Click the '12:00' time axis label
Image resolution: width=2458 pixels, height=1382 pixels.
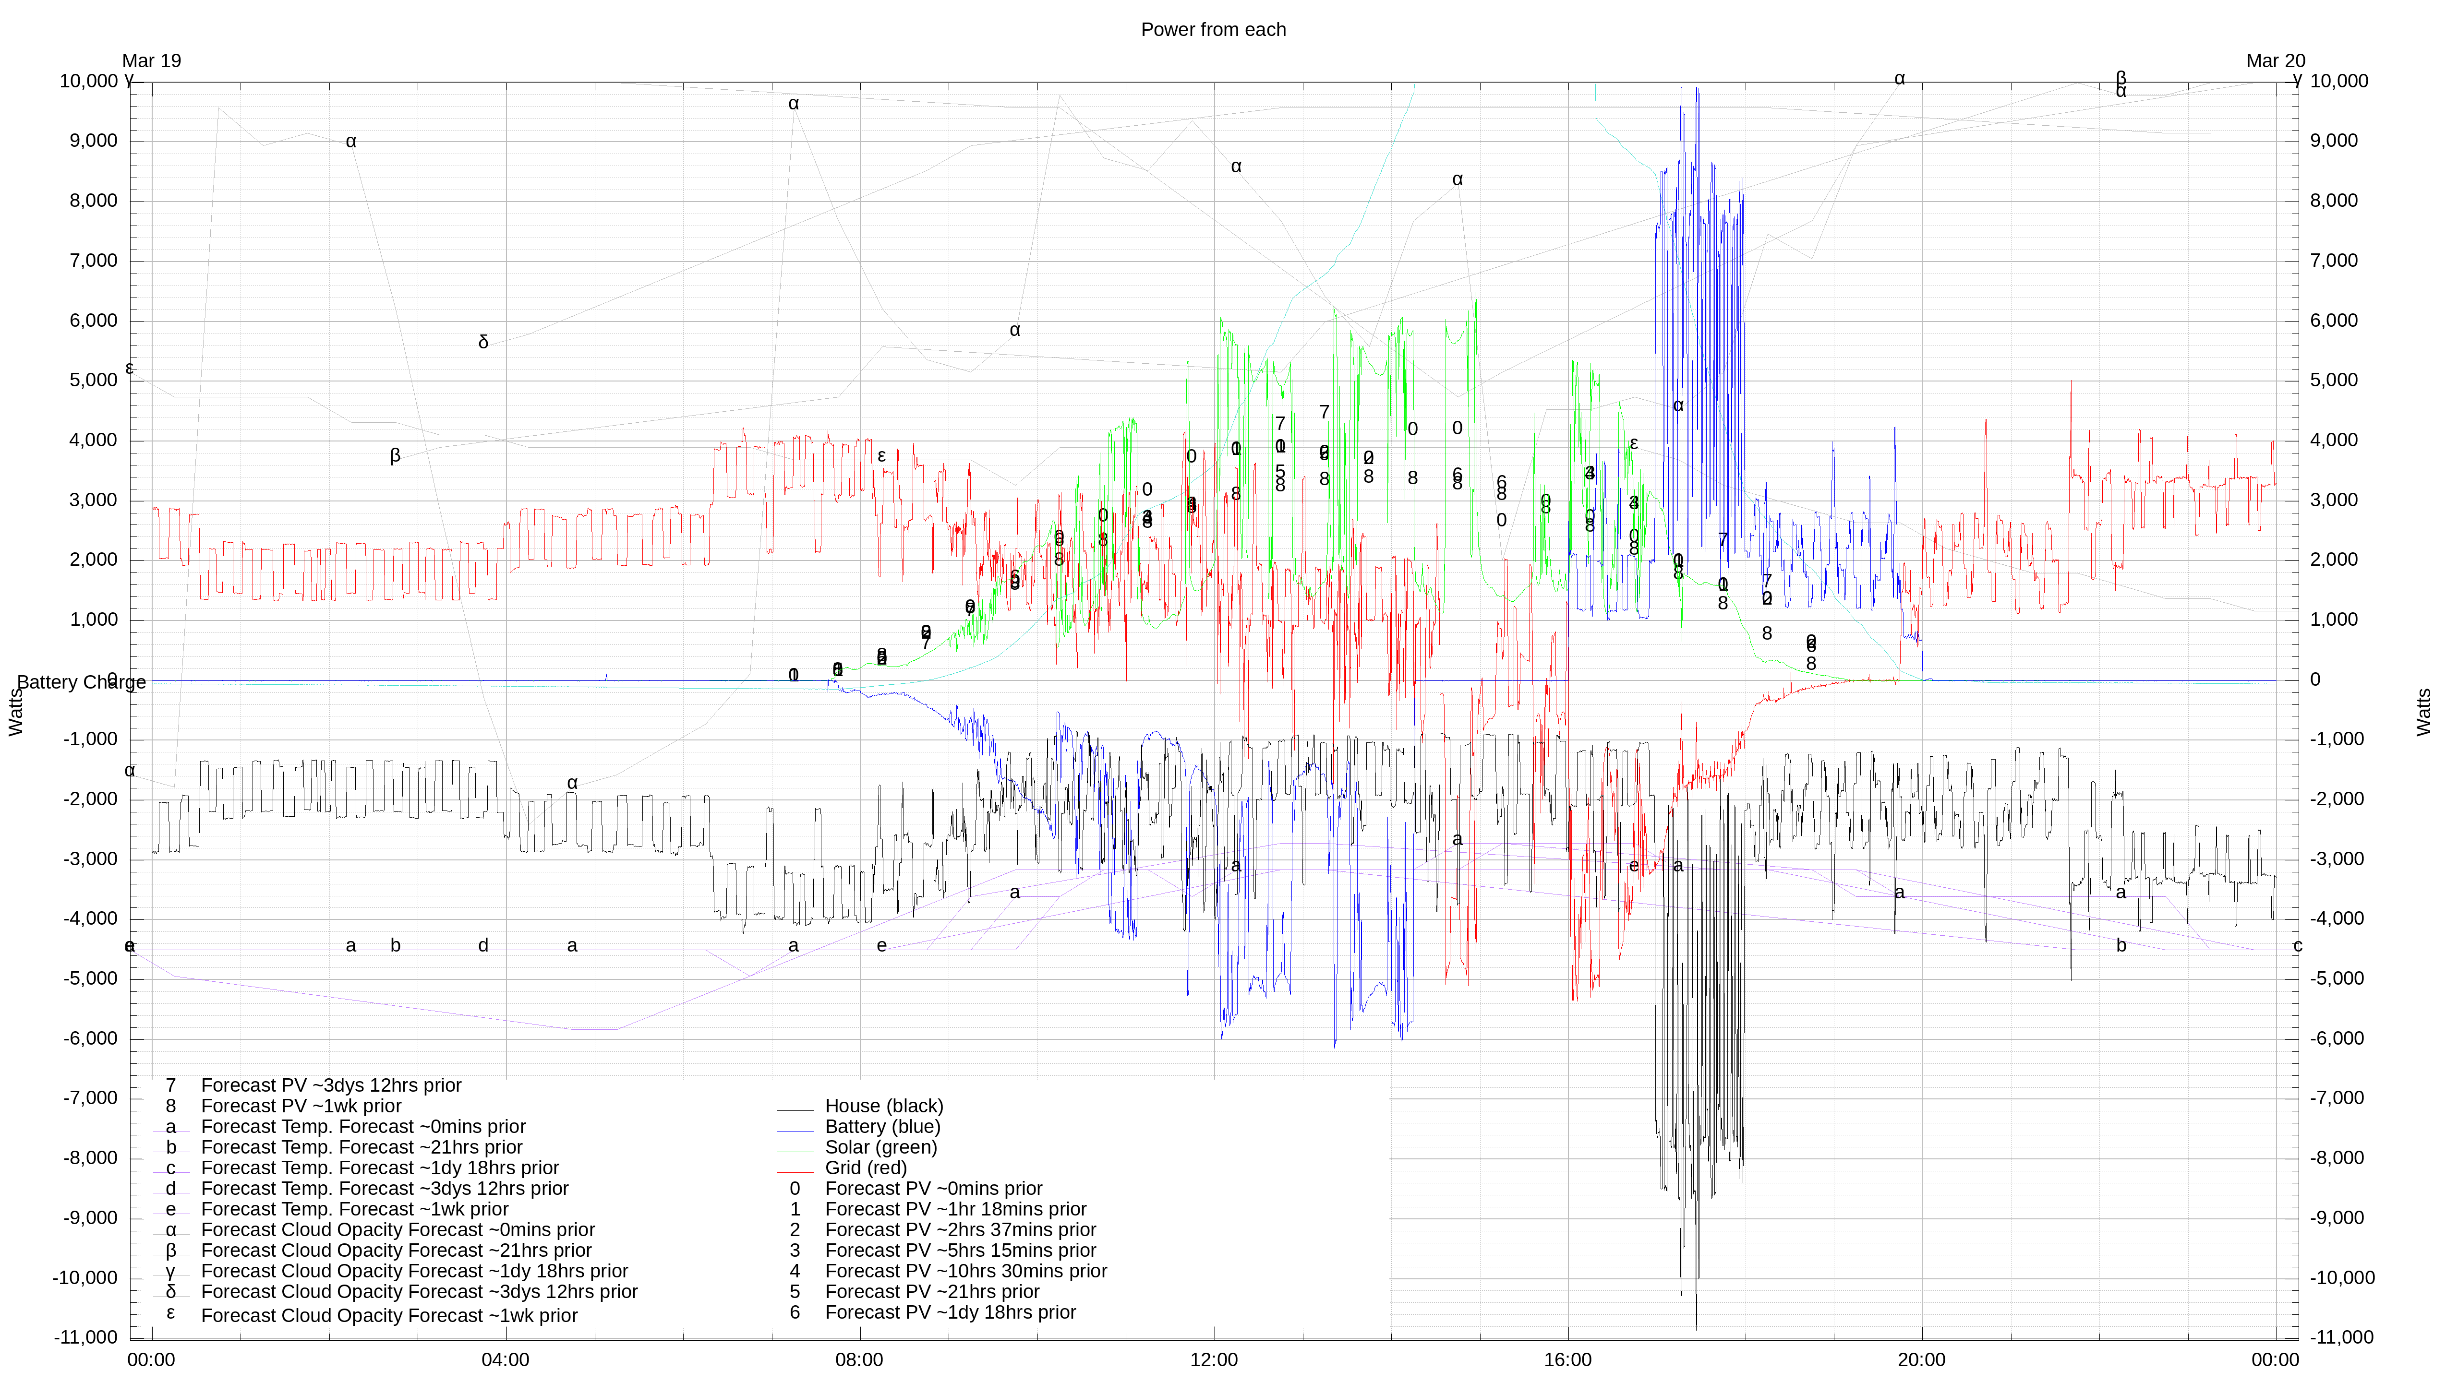(1213, 1360)
